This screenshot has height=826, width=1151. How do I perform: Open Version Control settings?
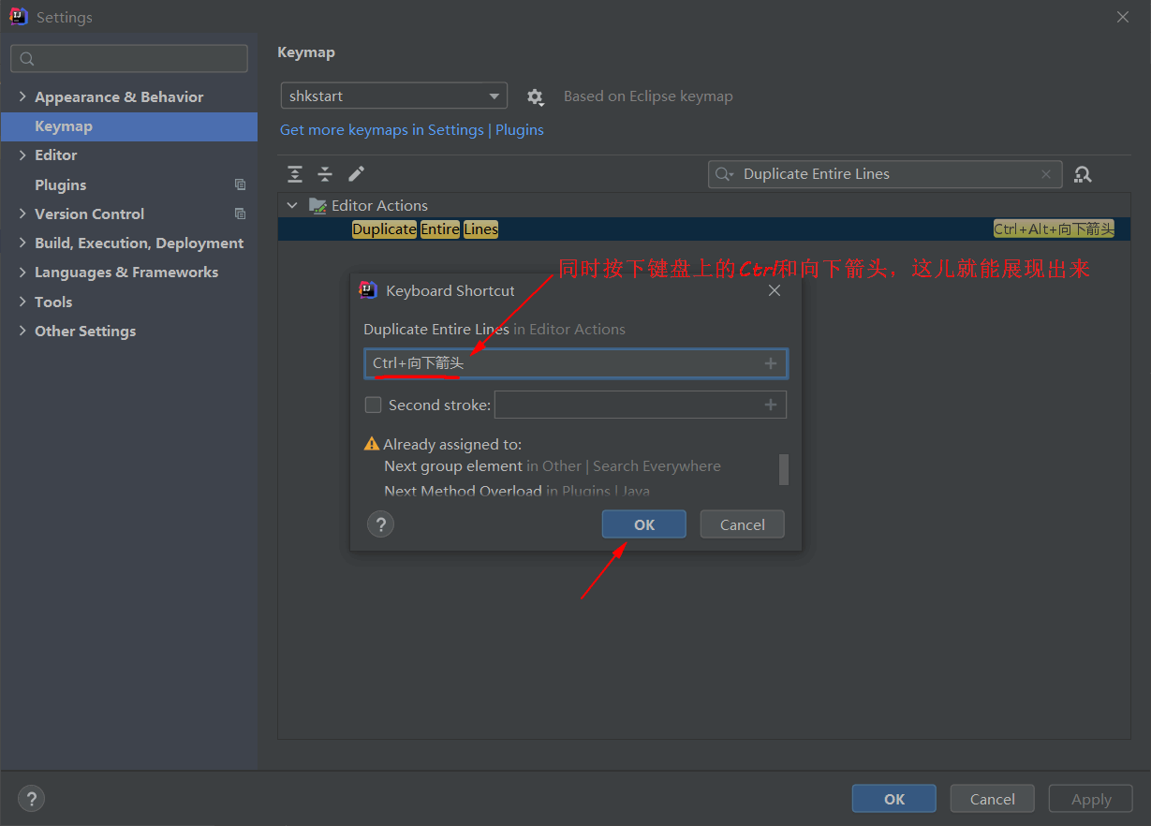pyautogui.click(x=89, y=214)
